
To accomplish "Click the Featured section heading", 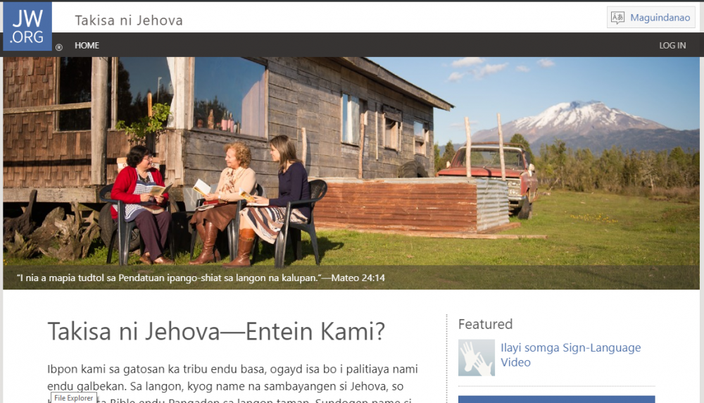I will [485, 324].
